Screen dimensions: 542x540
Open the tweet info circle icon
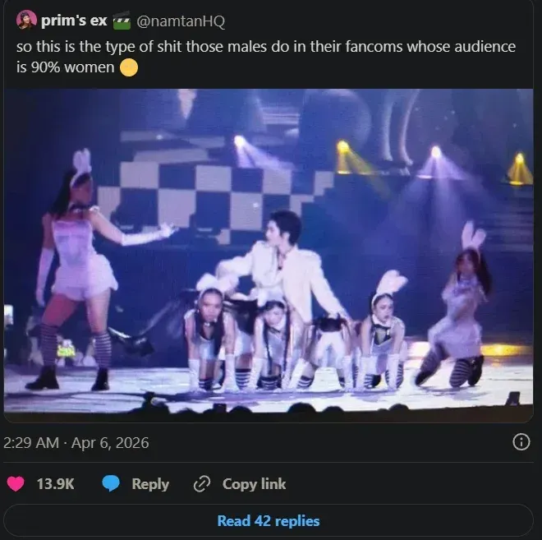coord(521,442)
